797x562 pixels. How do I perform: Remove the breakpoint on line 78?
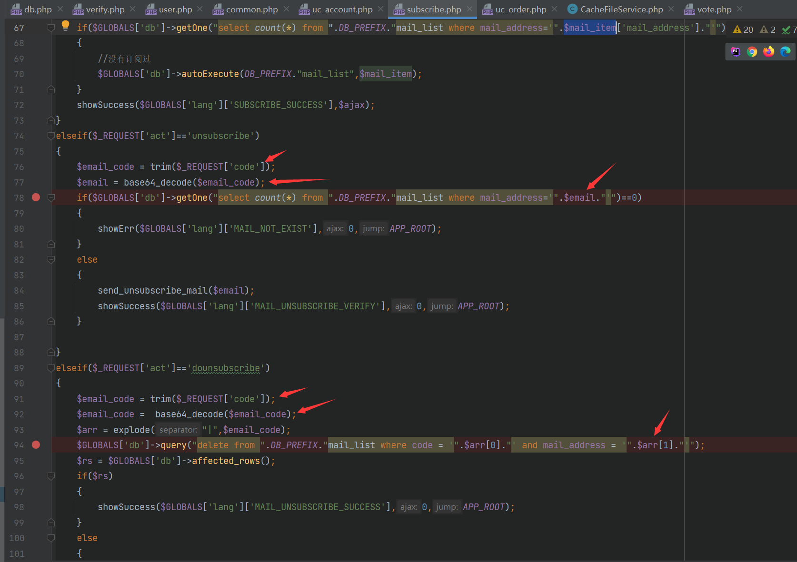[36, 197]
